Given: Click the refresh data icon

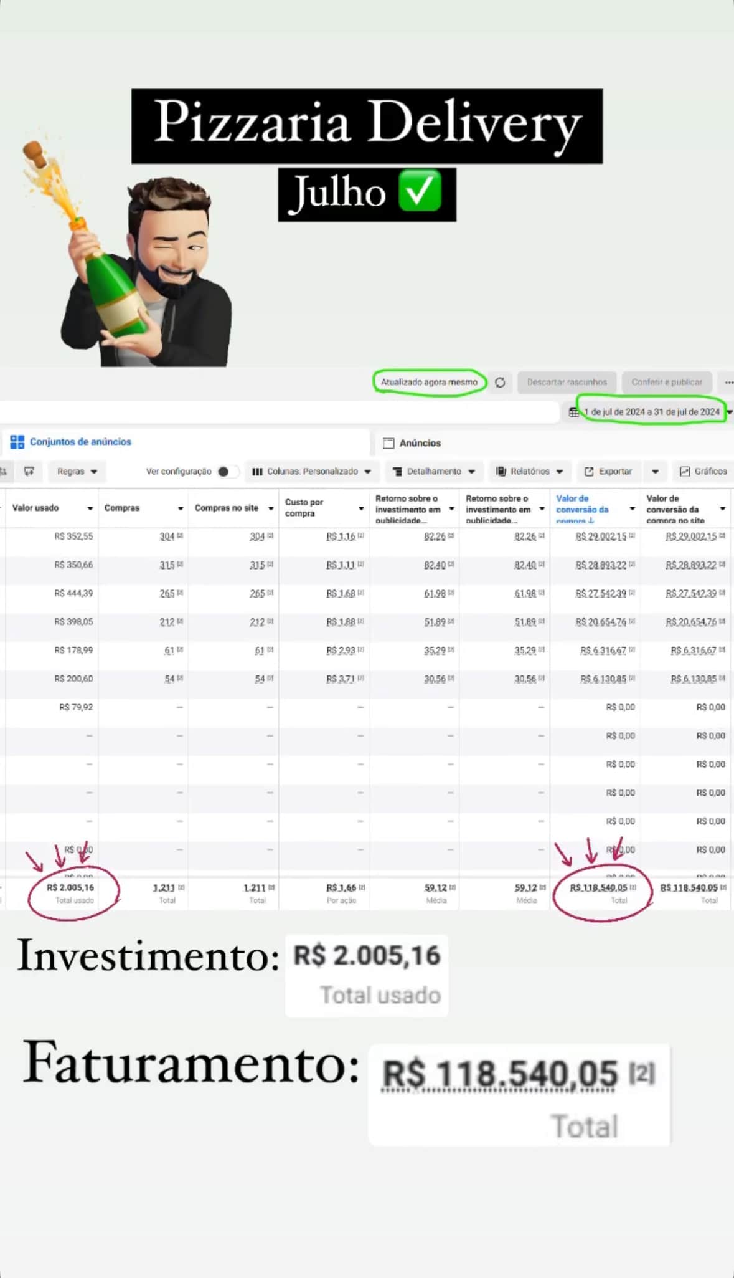Looking at the screenshot, I should tap(500, 383).
